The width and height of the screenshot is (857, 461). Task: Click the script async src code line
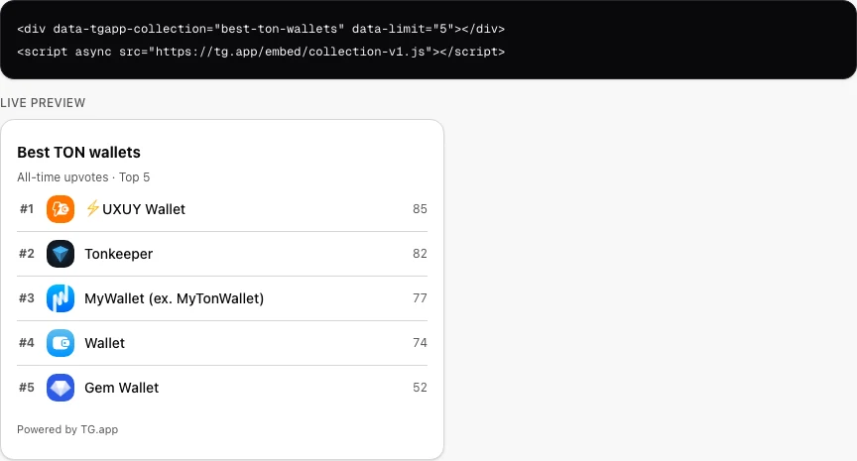[261, 52]
